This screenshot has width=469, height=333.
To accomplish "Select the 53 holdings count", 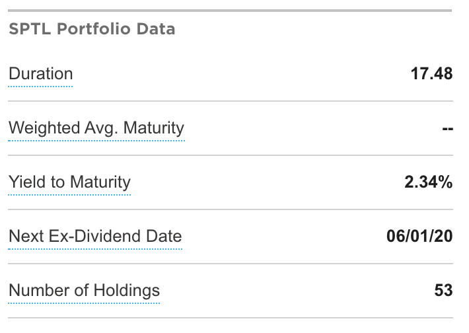I will [444, 291].
